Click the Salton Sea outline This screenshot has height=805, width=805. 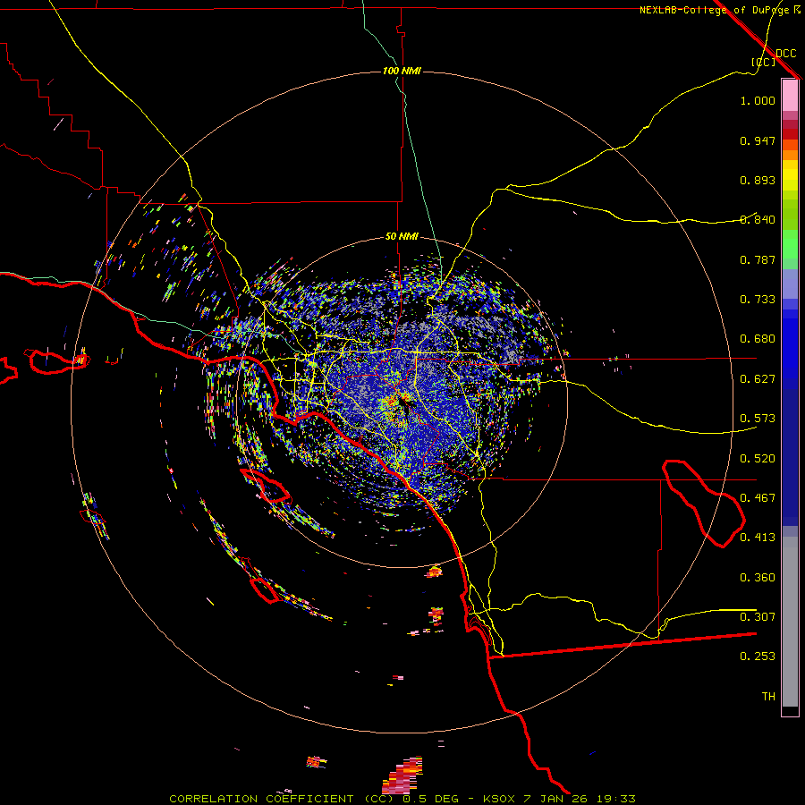[703, 503]
